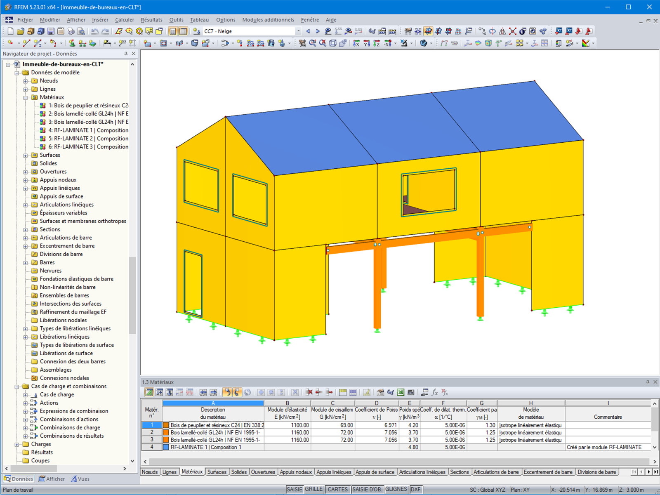The height and width of the screenshot is (495, 660).
Task: Create a new model with the blank page icon
Action: tap(10, 31)
